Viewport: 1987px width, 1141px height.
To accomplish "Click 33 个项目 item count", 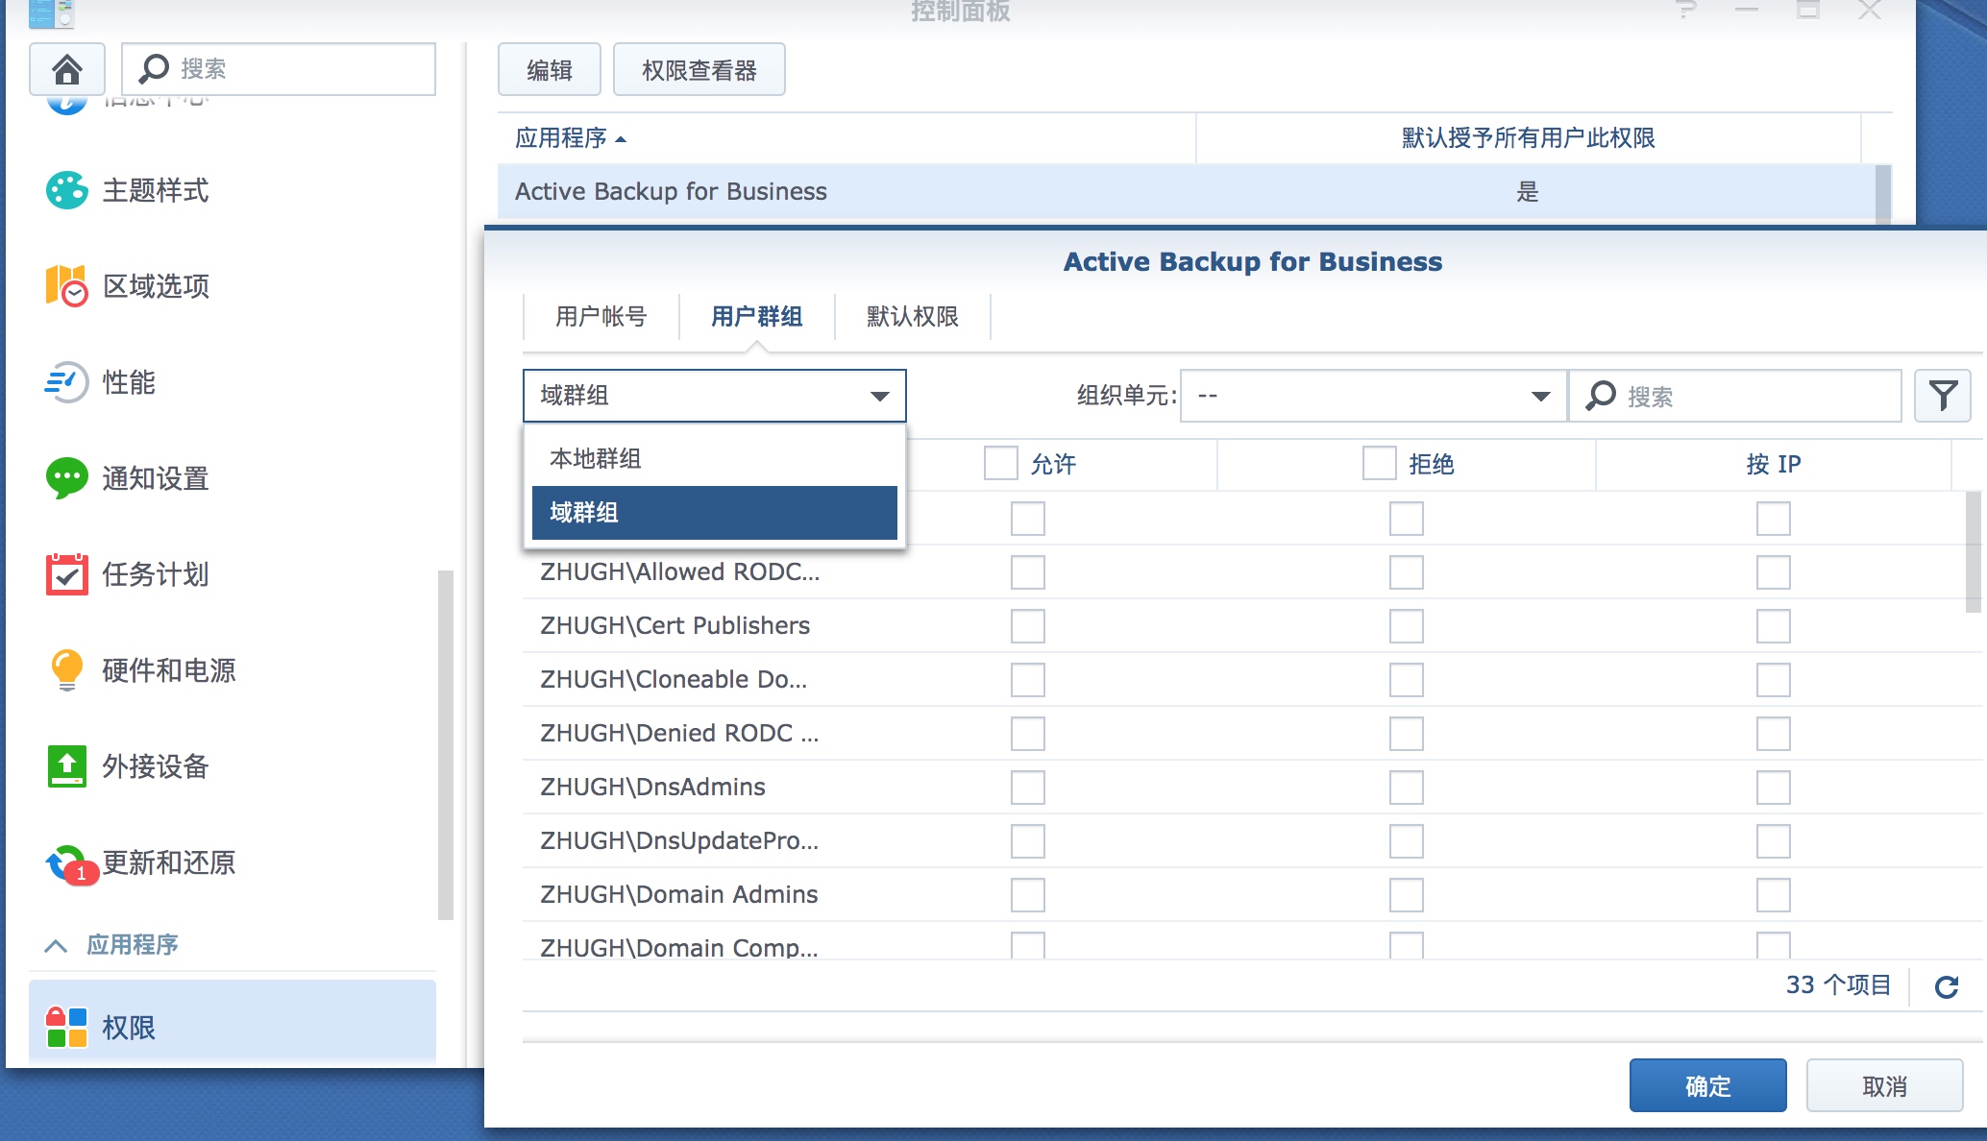I will pos(1838,985).
